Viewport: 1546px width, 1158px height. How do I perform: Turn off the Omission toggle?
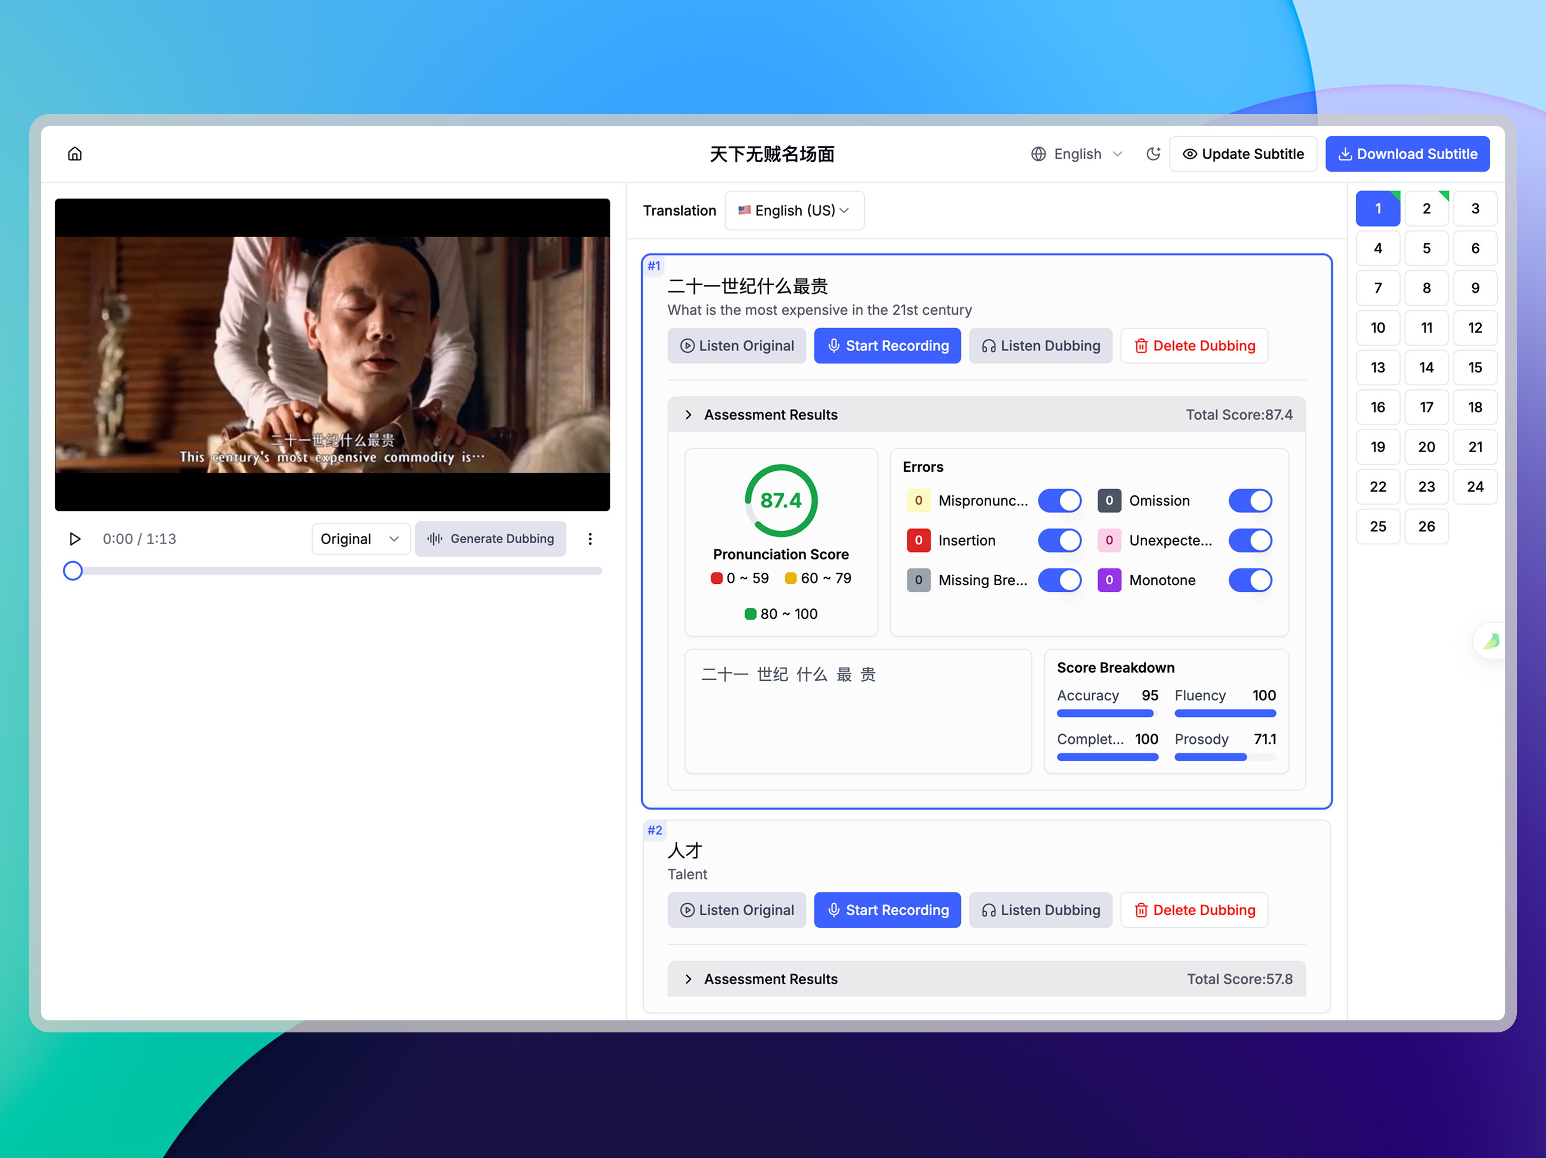pos(1250,501)
